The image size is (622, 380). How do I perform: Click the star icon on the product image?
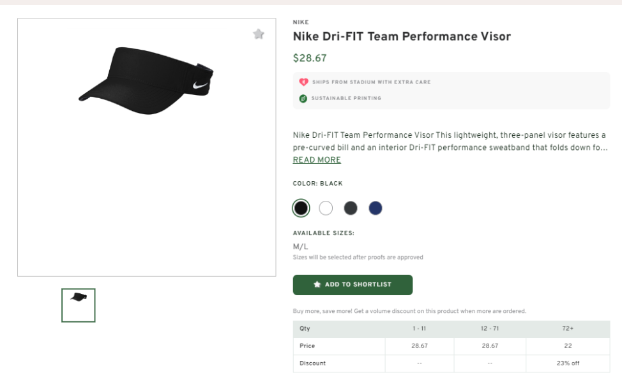click(259, 34)
